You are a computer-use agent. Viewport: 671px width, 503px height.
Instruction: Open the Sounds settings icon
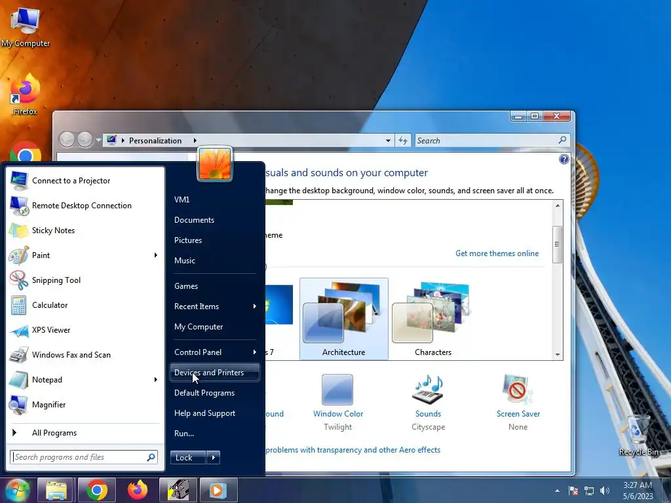pos(428,390)
